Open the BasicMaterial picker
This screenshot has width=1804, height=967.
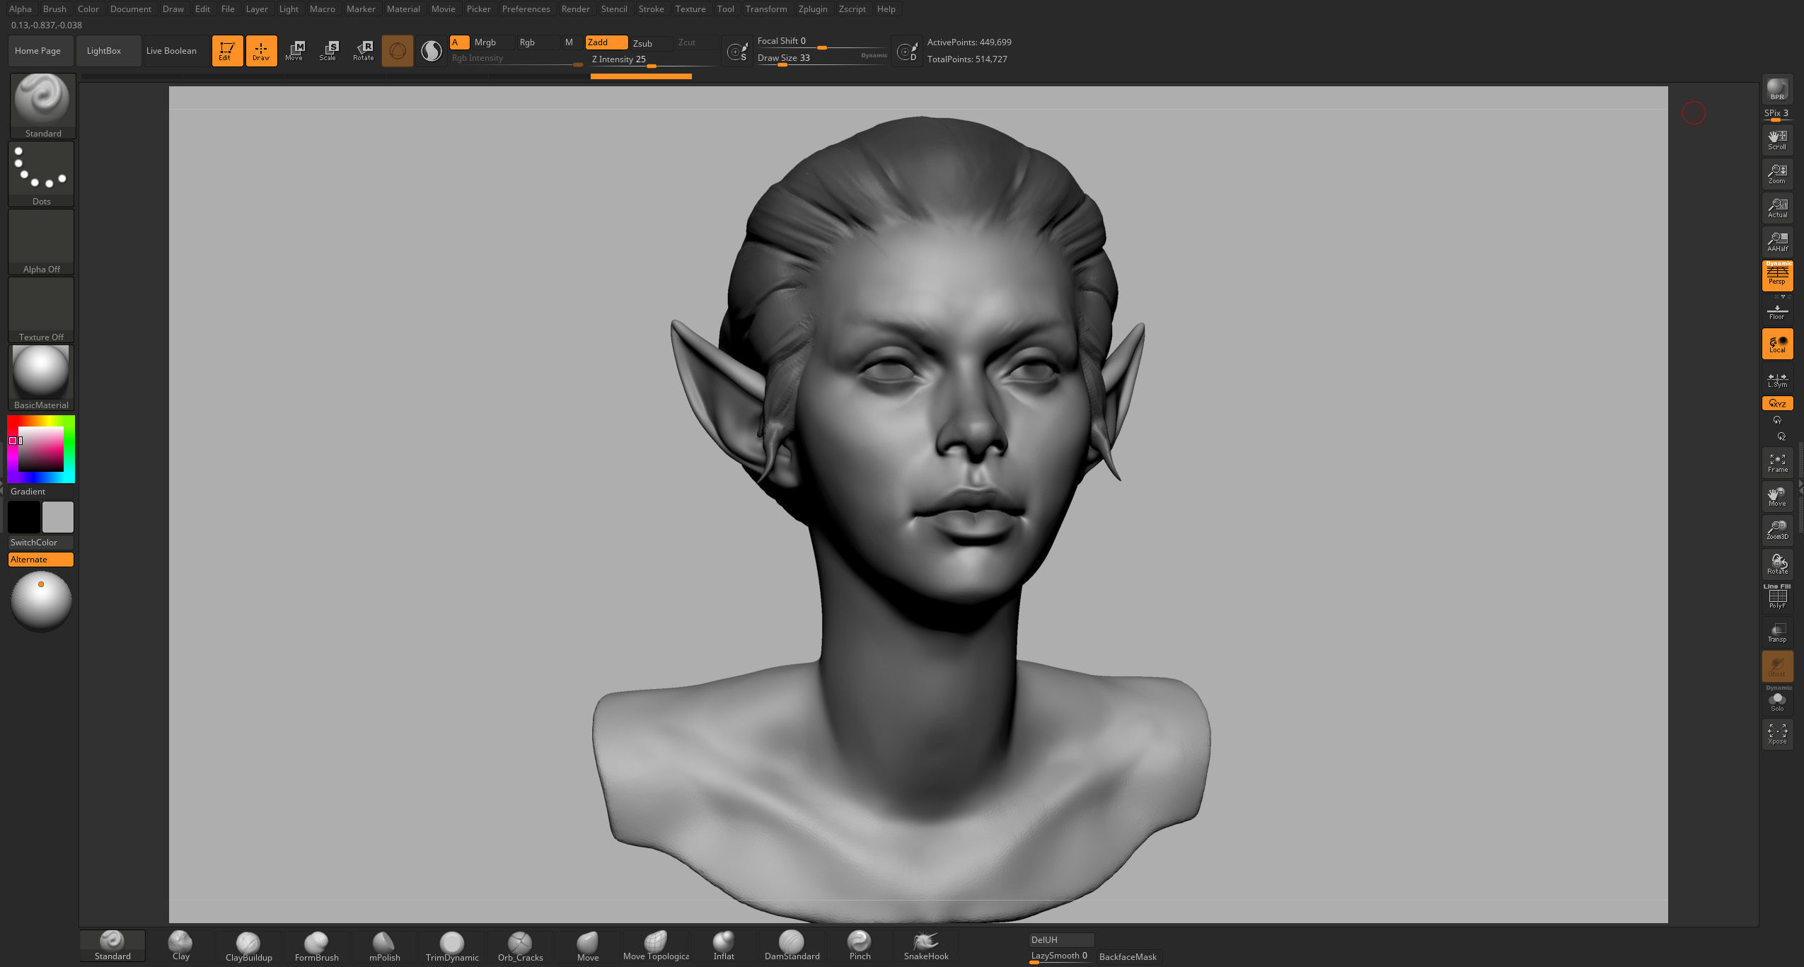click(41, 378)
